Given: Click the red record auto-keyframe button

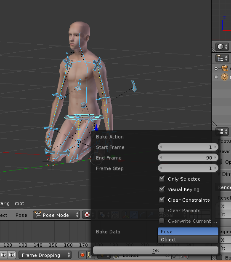Looking at the screenshot, I should tap(82, 255).
